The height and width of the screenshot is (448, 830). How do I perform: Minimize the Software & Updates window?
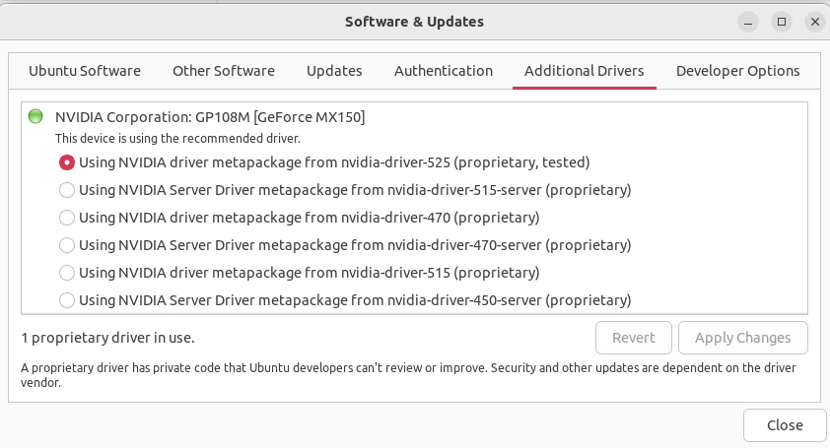[x=749, y=21]
